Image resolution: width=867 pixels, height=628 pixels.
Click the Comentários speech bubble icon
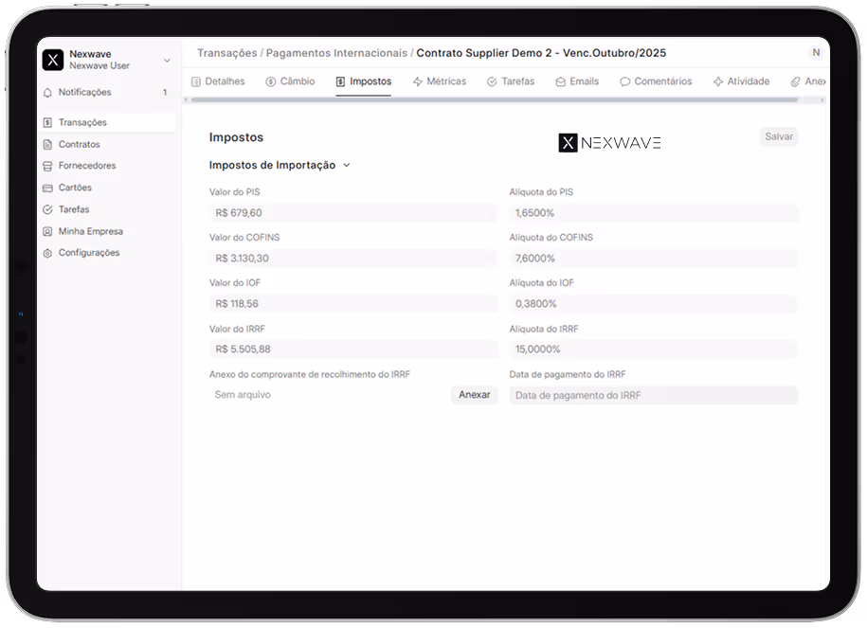tap(624, 81)
